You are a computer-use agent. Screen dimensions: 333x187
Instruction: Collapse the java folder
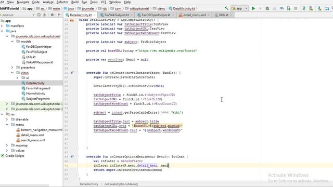(2, 31)
